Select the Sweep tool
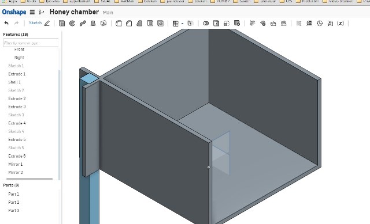Screen dimensions: 370x224 point(83,23)
